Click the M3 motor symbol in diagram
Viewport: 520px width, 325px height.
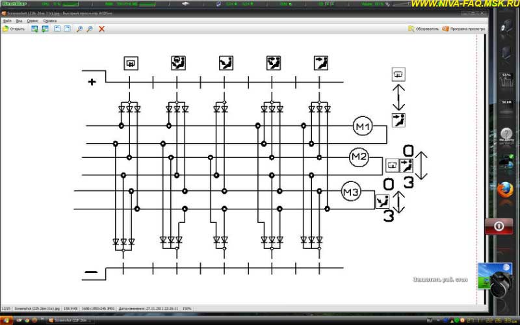[x=351, y=191]
